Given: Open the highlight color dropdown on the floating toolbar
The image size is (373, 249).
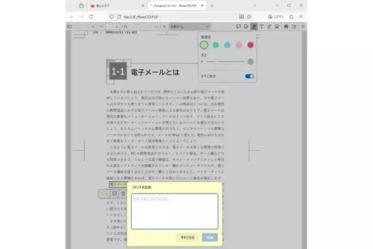Looking at the screenshot, I should pos(104,194).
